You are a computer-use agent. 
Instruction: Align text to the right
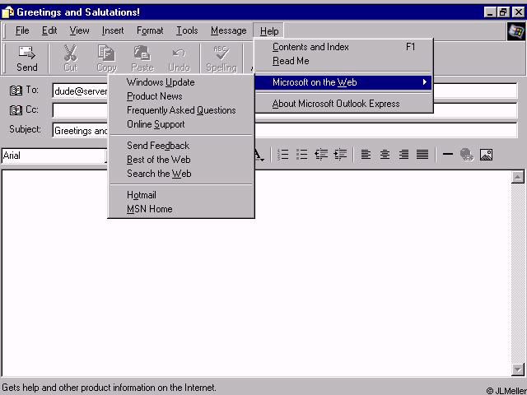(x=403, y=155)
